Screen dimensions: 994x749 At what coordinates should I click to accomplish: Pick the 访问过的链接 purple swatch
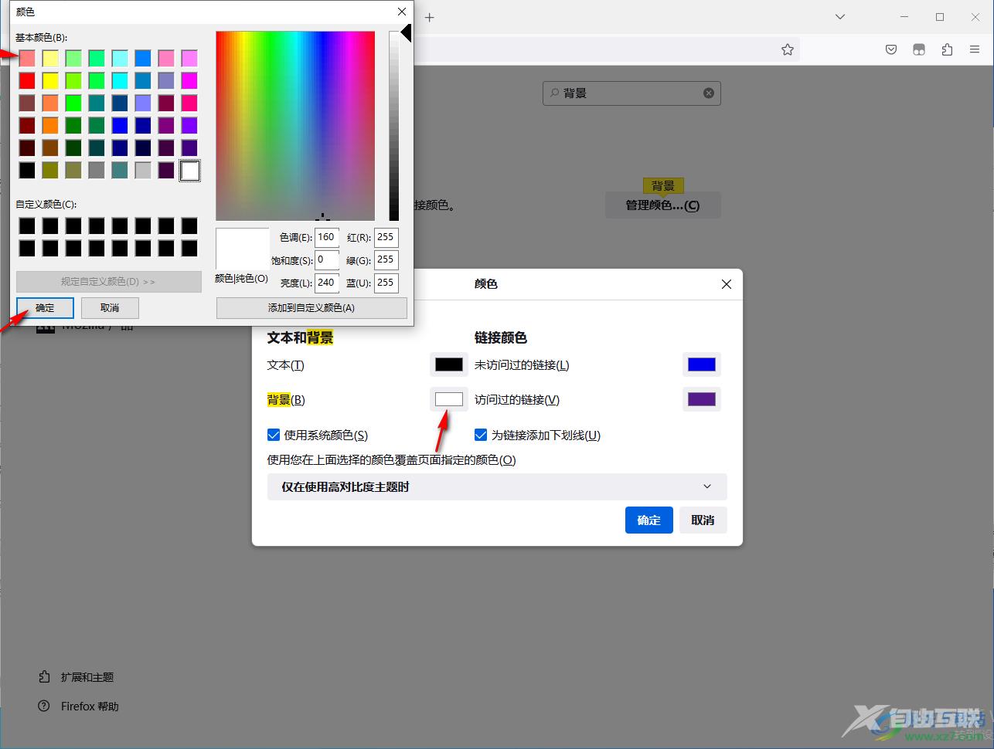(x=702, y=399)
